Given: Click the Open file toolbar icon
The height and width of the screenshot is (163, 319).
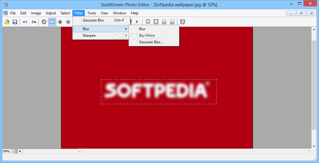Looking at the screenshot, I should (7, 22).
